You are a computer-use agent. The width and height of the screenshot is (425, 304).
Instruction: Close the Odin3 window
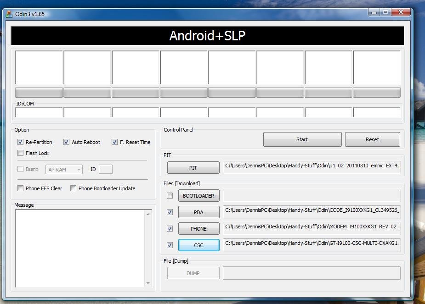(x=401, y=12)
